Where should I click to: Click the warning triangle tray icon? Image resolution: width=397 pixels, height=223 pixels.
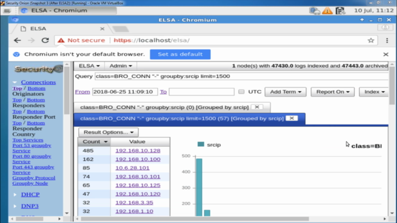(327, 11)
